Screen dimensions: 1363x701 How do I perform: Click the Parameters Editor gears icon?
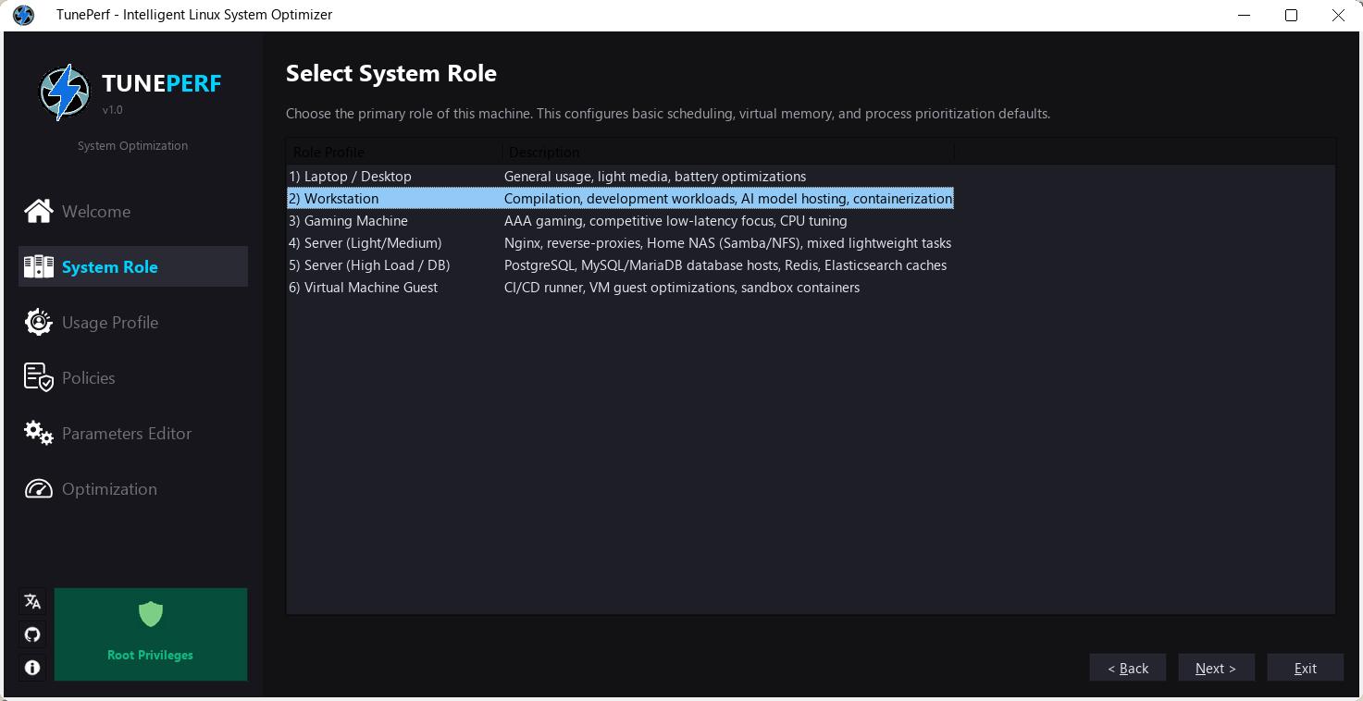click(39, 433)
